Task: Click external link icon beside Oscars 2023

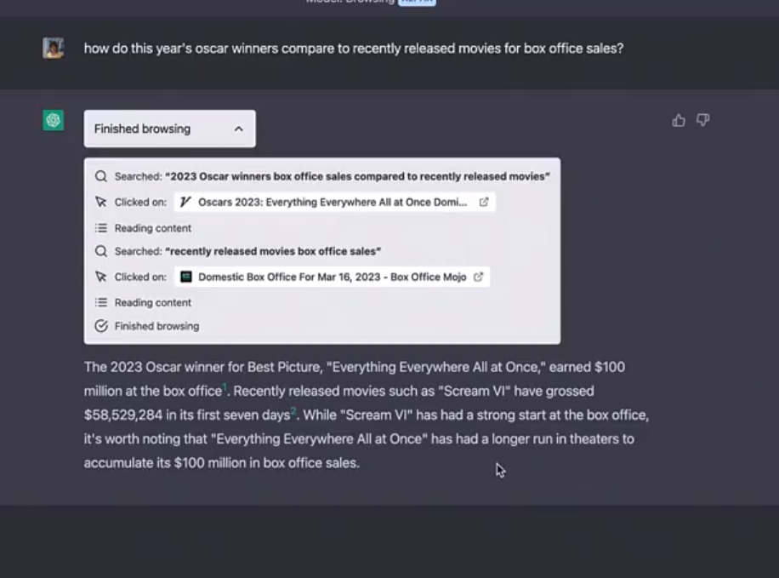Action: [x=484, y=202]
